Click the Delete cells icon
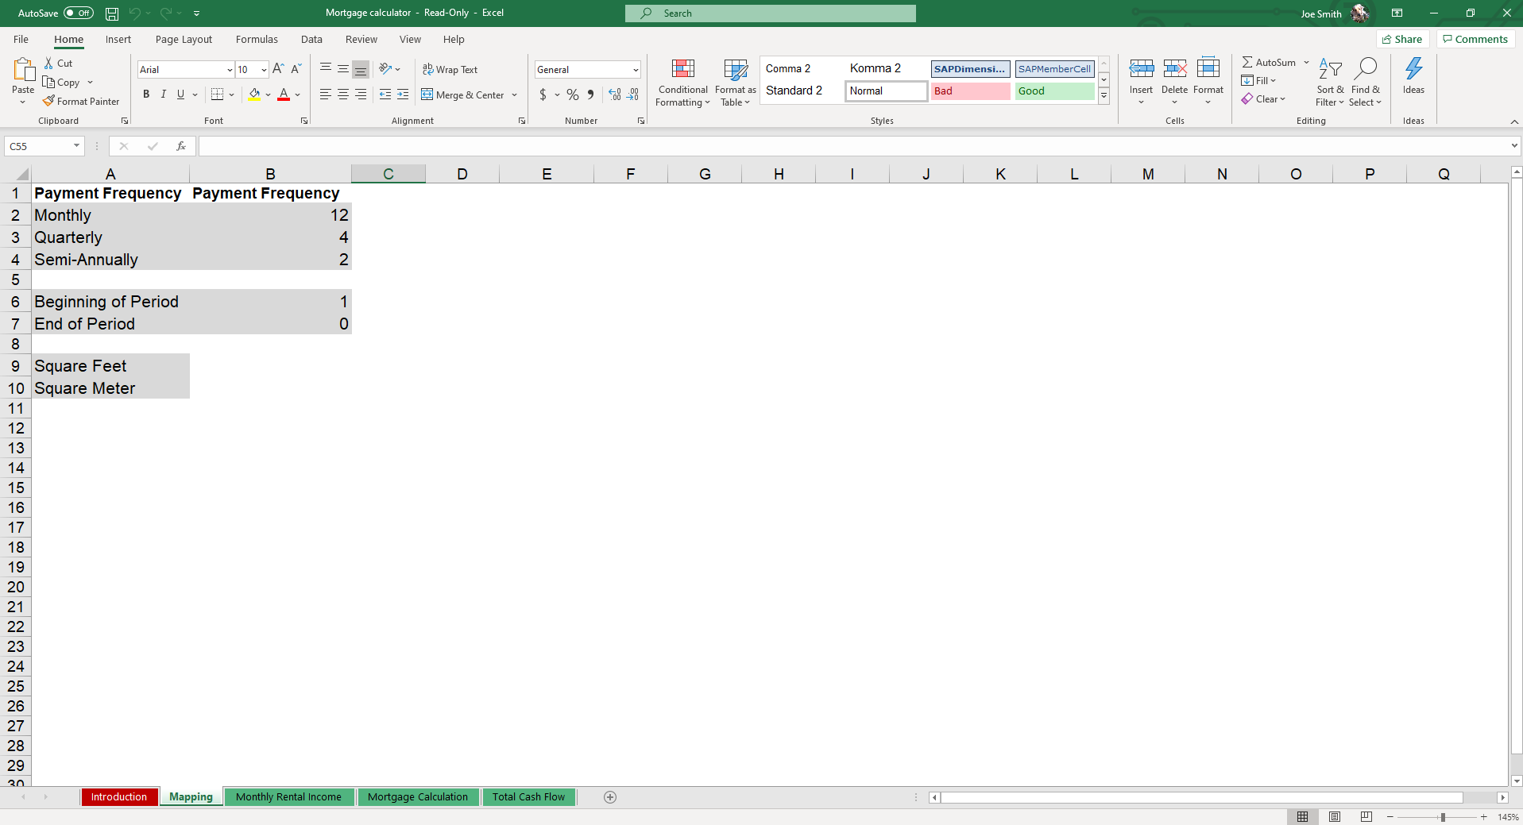This screenshot has width=1523, height=825. pyautogui.click(x=1174, y=70)
